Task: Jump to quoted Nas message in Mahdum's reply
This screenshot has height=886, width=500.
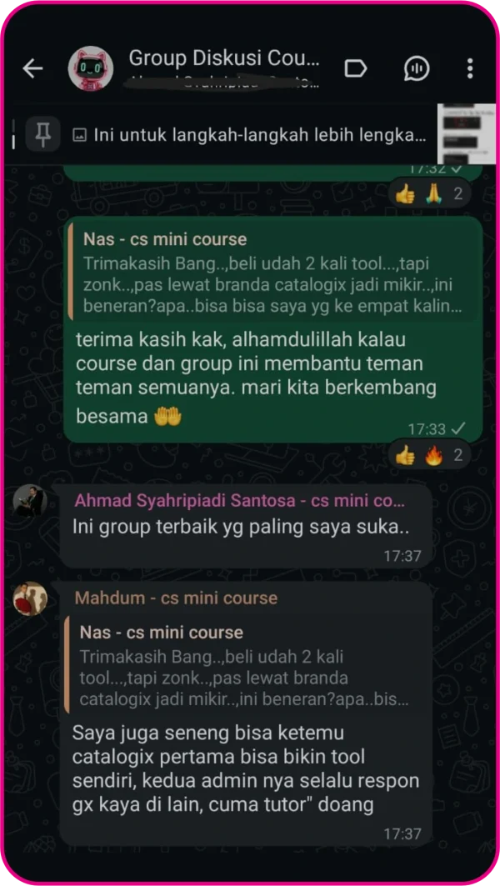Action: 247,664
